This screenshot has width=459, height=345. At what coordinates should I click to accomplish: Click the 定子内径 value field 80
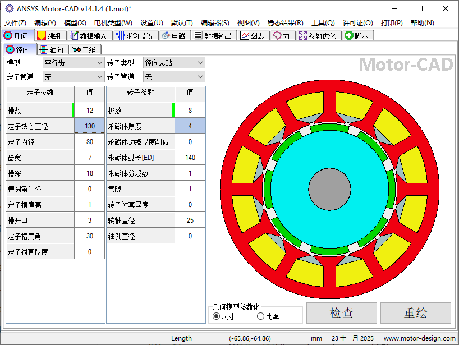(x=90, y=142)
